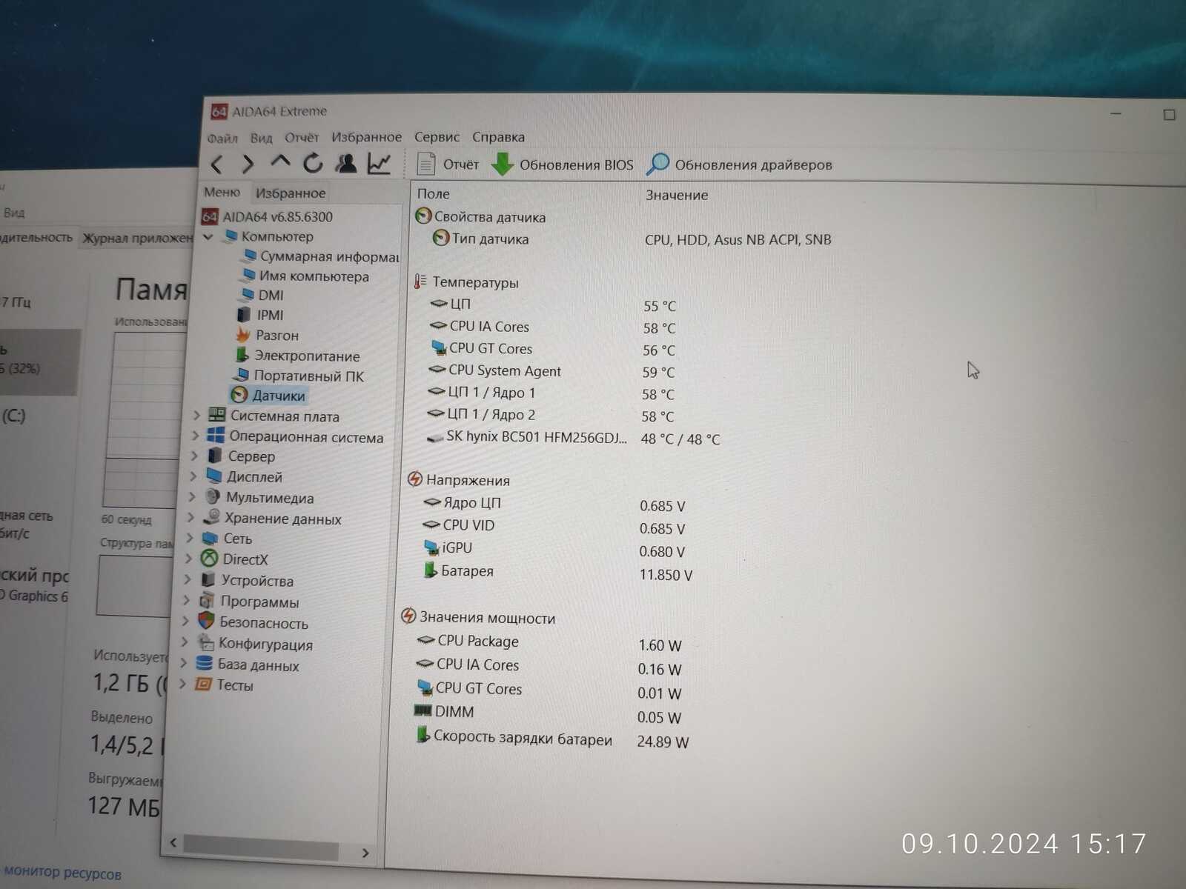Click the Отчёт report toolbar button
The image size is (1186, 889).
[x=448, y=164]
